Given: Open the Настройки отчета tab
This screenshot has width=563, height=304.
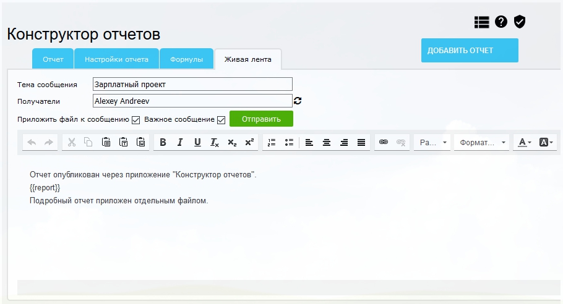Looking at the screenshot, I should point(116,60).
